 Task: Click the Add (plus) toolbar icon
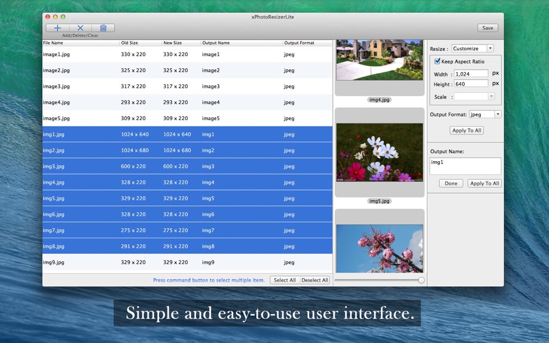tap(57, 28)
